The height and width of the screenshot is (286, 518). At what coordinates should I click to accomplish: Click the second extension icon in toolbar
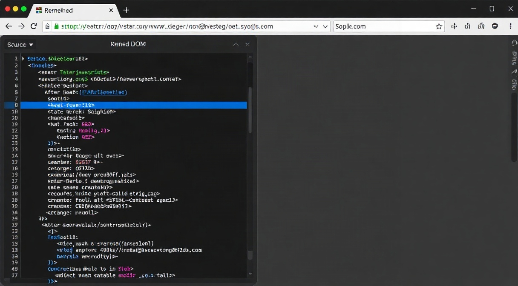(468, 26)
